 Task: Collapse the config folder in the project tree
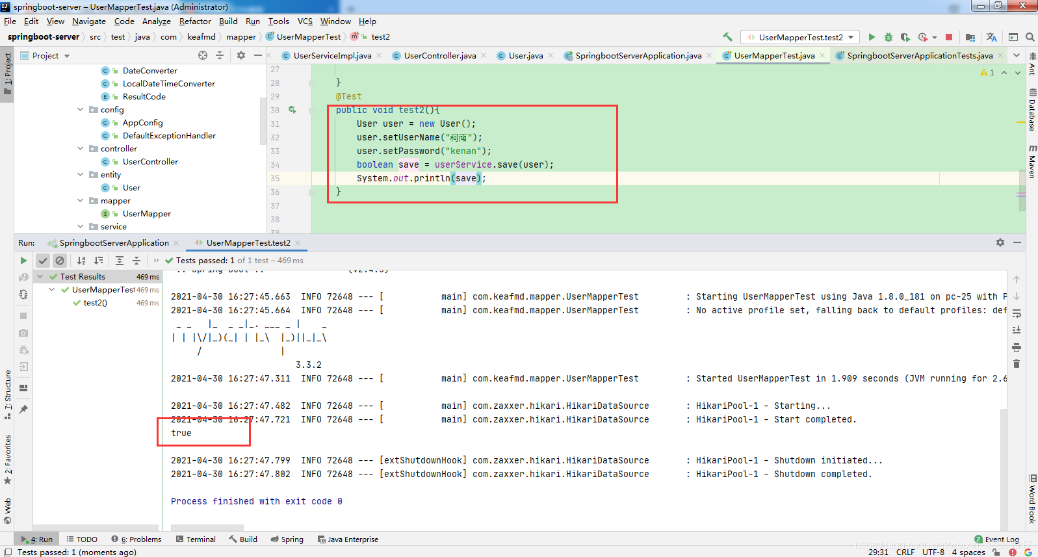pyautogui.click(x=81, y=110)
